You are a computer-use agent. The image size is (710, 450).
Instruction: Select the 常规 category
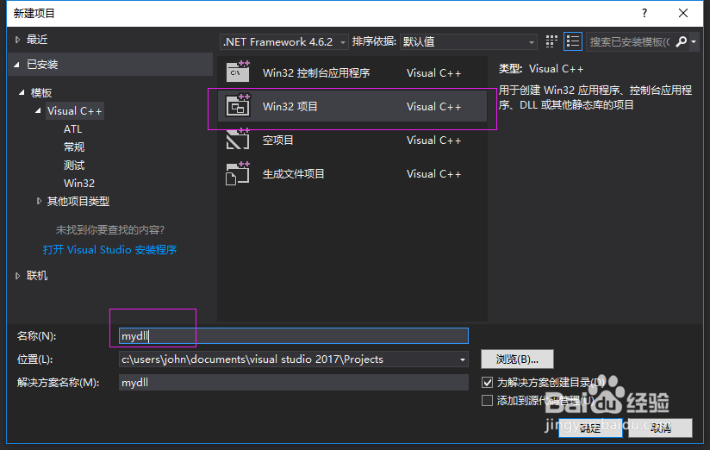click(x=74, y=147)
